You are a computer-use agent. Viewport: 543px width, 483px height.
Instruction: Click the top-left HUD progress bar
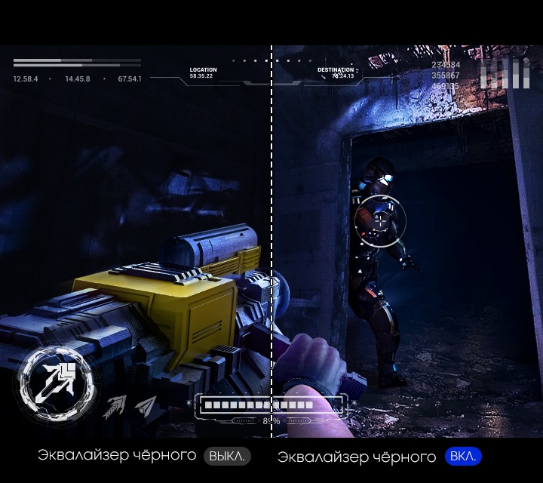coord(77,62)
